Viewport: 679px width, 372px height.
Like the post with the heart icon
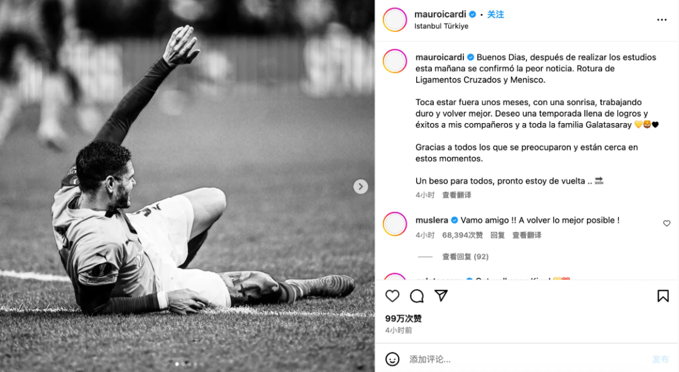(392, 296)
